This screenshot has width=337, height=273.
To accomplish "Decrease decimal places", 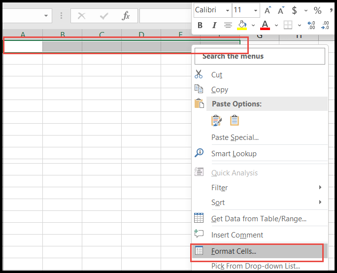I will coord(325,25).
